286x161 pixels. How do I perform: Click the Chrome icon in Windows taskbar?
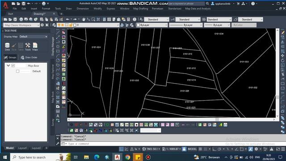click(x=128, y=157)
